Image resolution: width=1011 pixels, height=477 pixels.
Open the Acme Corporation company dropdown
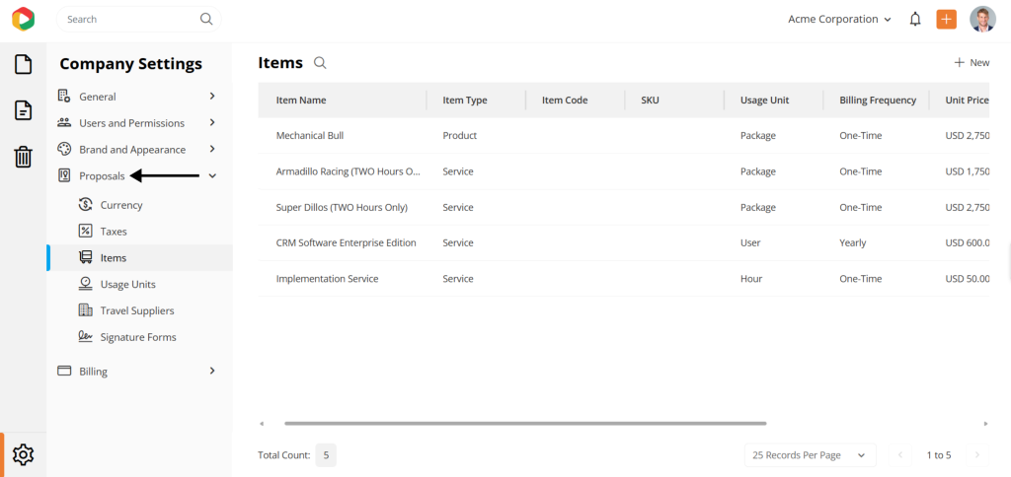(x=839, y=20)
